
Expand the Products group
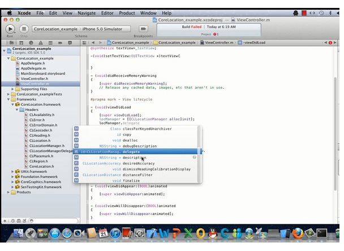(x=8, y=192)
